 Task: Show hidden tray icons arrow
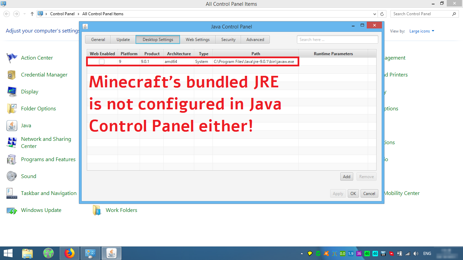(302, 254)
